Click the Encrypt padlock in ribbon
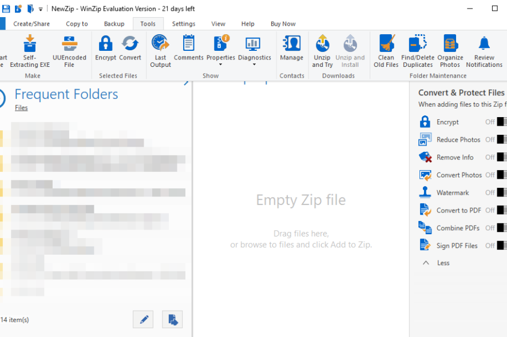Screen dimensions: 507x337 coord(105,43)
